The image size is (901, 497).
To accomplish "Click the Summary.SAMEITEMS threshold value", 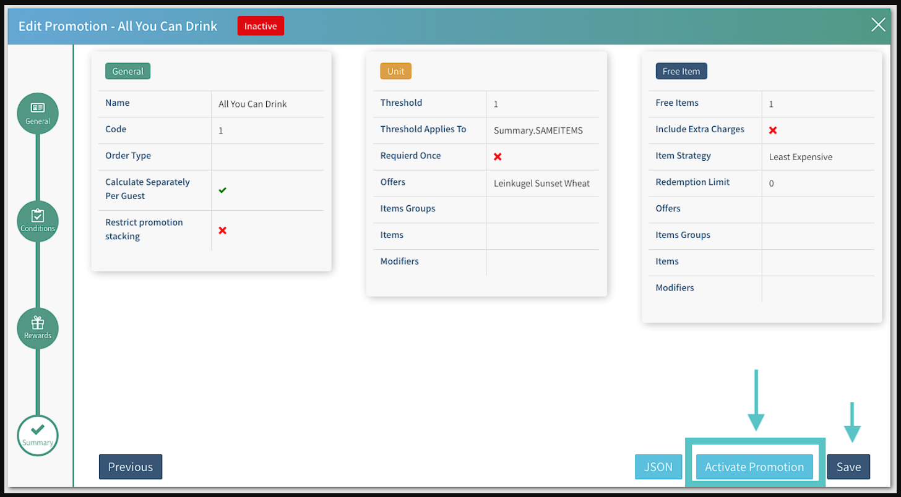I will click(538, 130).
